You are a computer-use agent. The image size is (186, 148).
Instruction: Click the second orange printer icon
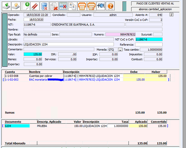tap(91, 5)
